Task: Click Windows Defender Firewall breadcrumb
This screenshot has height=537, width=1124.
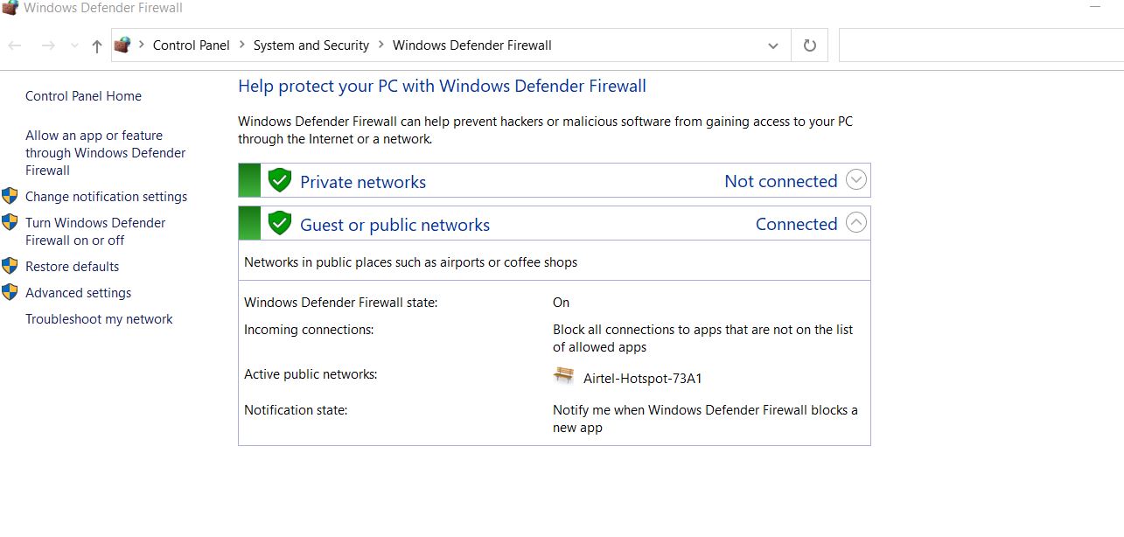Action: (x=472, y=45)
